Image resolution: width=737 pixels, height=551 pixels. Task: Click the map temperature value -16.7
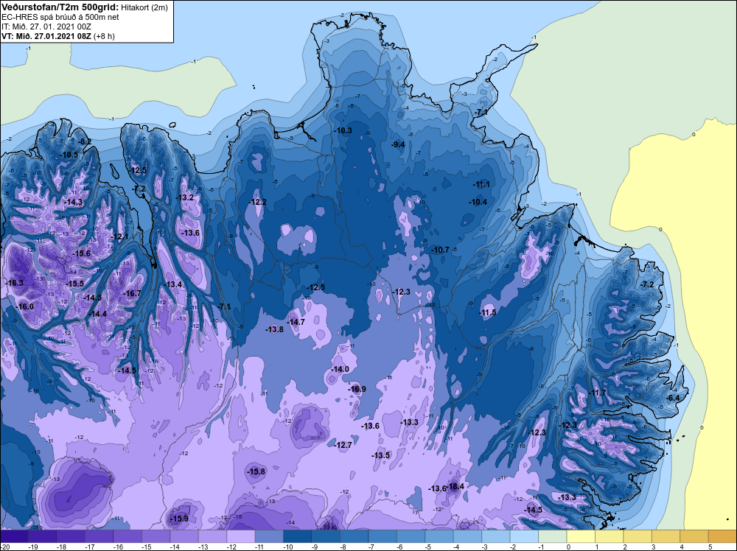tap(132, 293)
